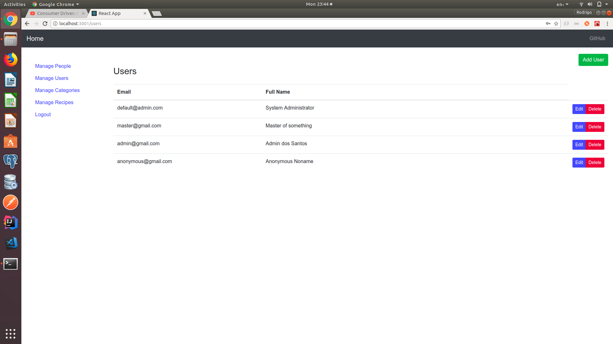Viewport: 613px width, 344px height.
Task: Open pgAdmin elephant icon in the dock
Action: (11, 161)
